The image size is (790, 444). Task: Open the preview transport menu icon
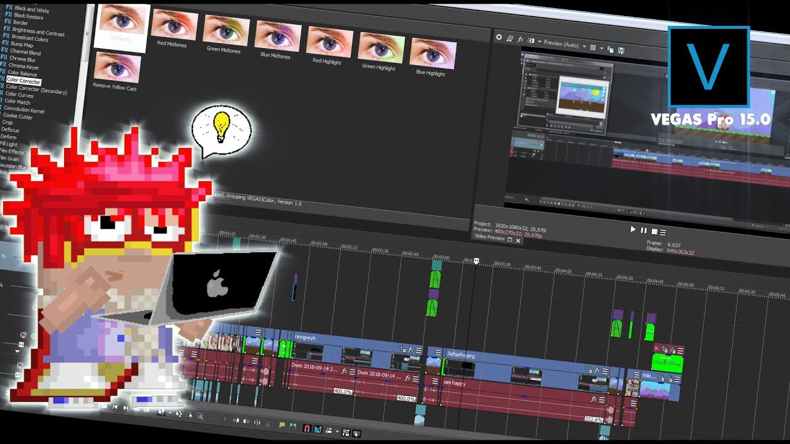point(663,232)
